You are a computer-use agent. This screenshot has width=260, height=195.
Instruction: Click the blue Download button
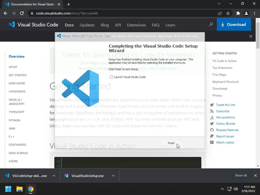[234, 25]
